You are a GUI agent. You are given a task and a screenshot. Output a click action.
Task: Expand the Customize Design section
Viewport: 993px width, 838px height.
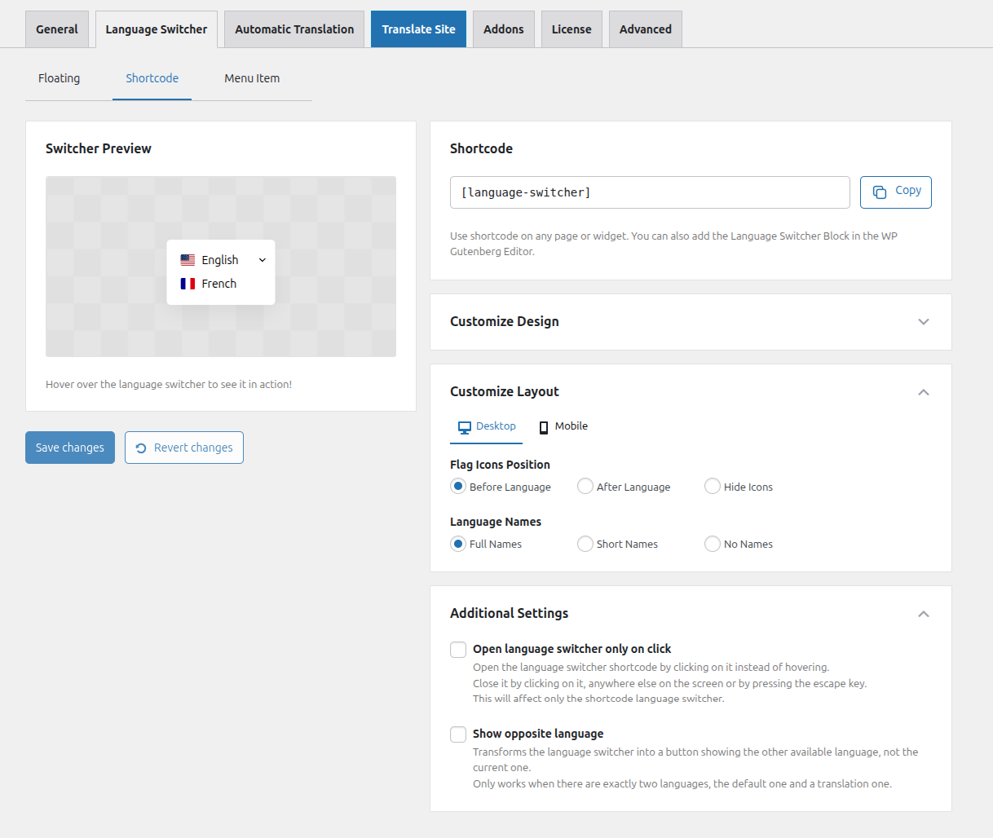923,321
